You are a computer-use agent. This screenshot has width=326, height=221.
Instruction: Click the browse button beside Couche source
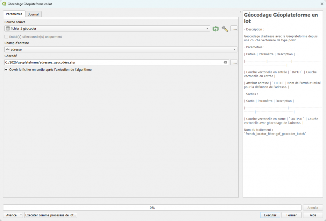click(234, 29)
